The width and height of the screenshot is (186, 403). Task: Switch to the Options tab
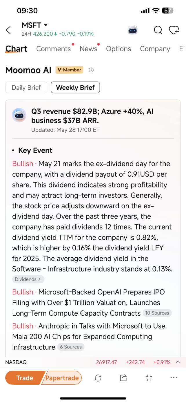coord(118,49)
